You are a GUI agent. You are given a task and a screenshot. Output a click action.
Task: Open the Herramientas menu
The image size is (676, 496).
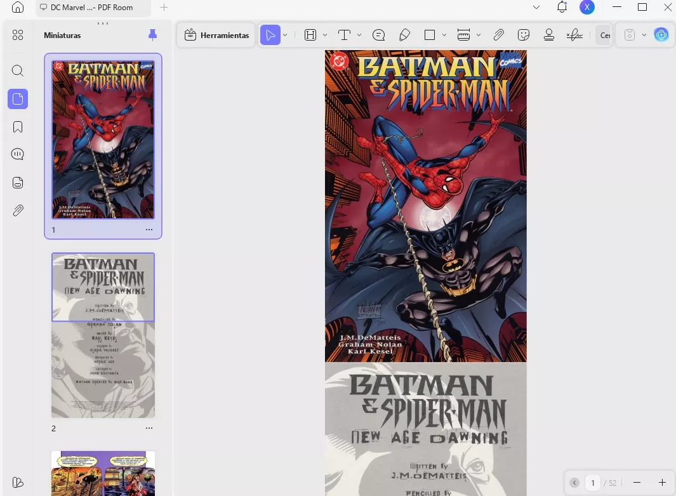[216, 35]
